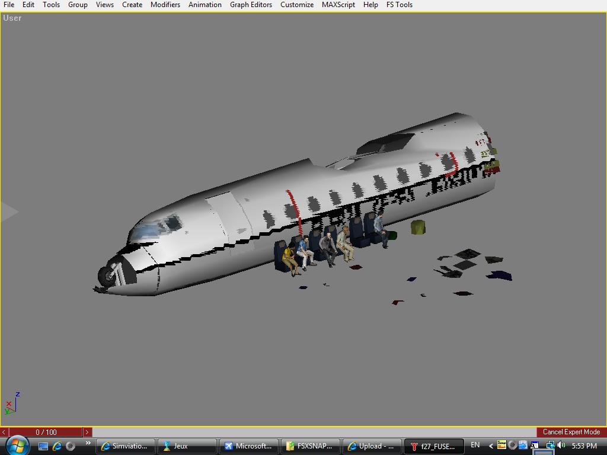Switch to the Simviation taskbar window
This screenshot has width=607, height=455.
click(126, 446)
